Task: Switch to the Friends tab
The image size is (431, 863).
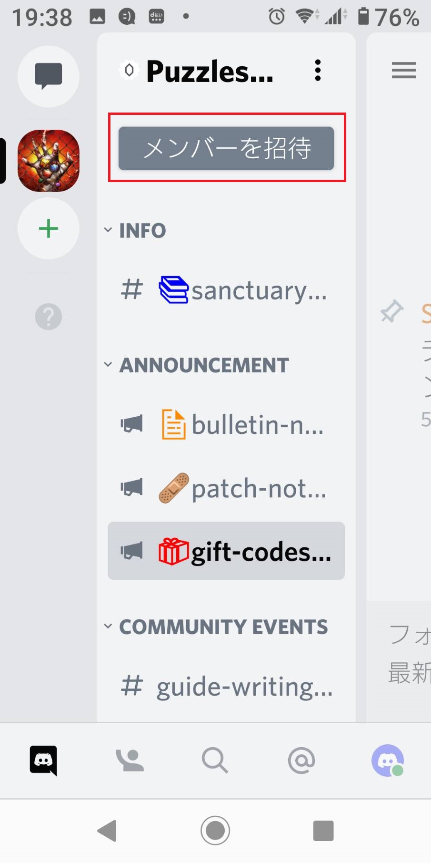Action: coord(130,760)
